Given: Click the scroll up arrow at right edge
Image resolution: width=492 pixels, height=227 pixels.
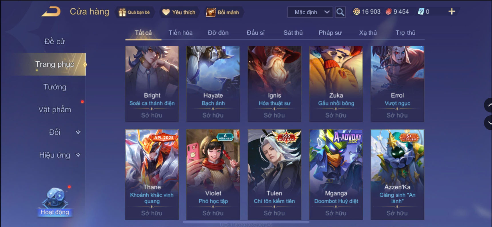Looking at the screenshot, I should [x=489, y=105].
